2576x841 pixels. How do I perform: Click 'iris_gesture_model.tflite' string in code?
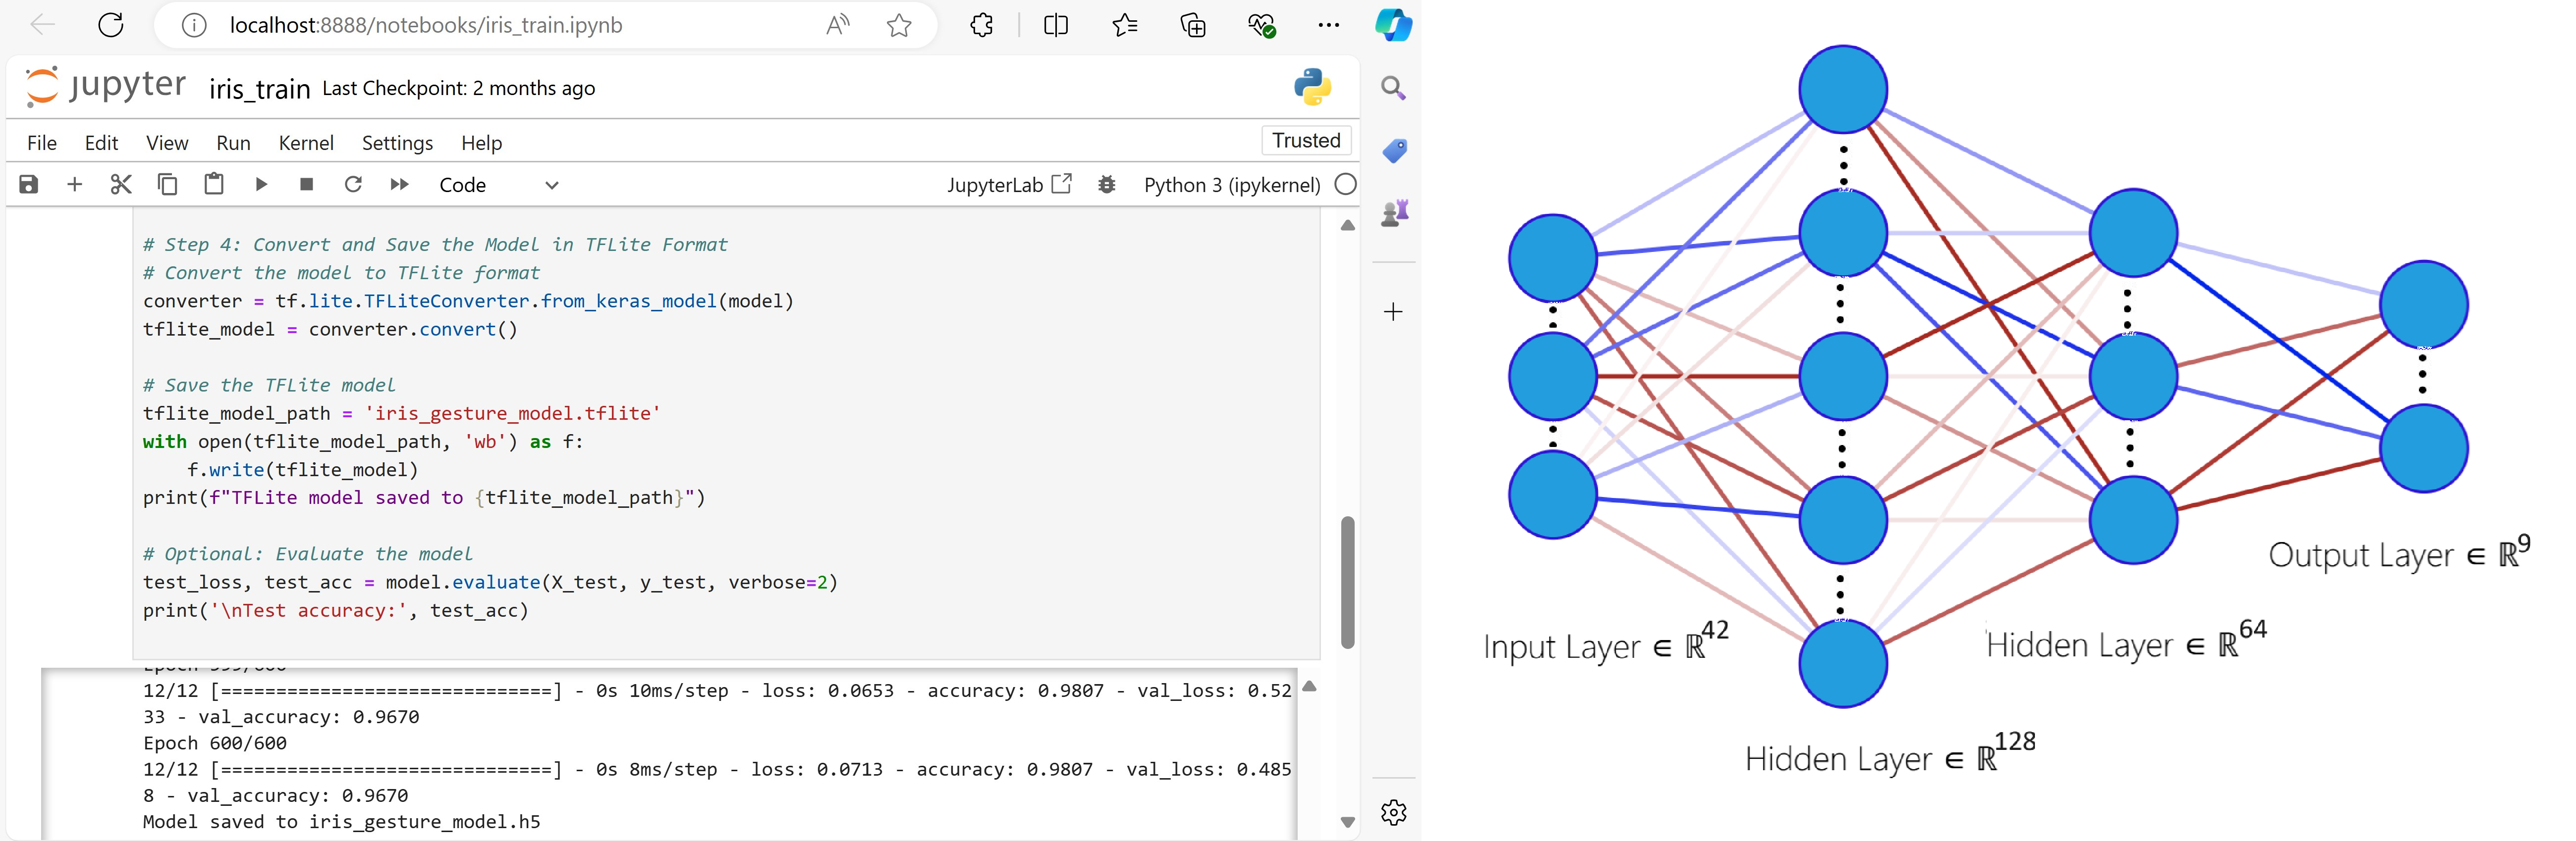click(512, 413)
